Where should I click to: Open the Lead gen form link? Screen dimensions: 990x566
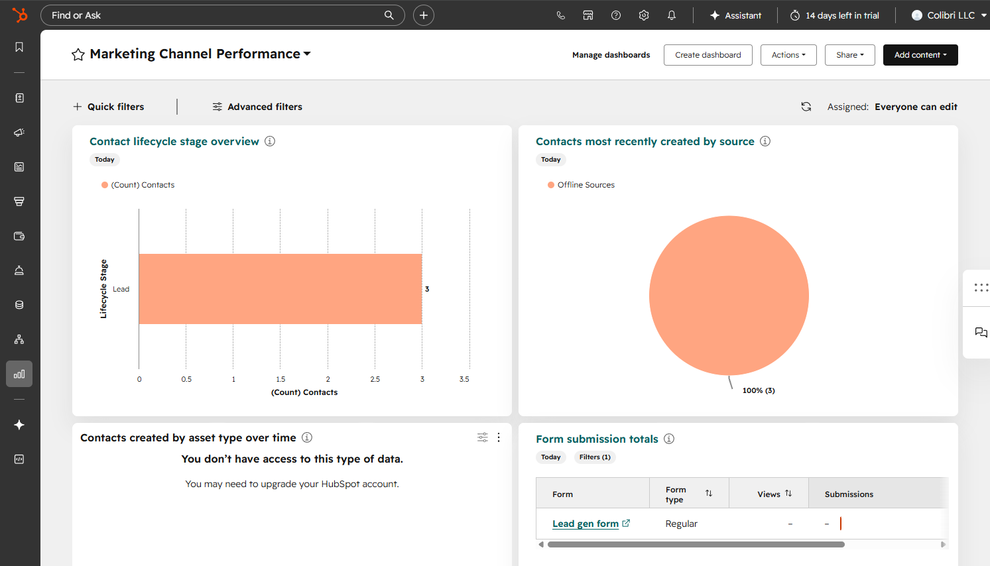pyautogui.click(x=586, y=523)
